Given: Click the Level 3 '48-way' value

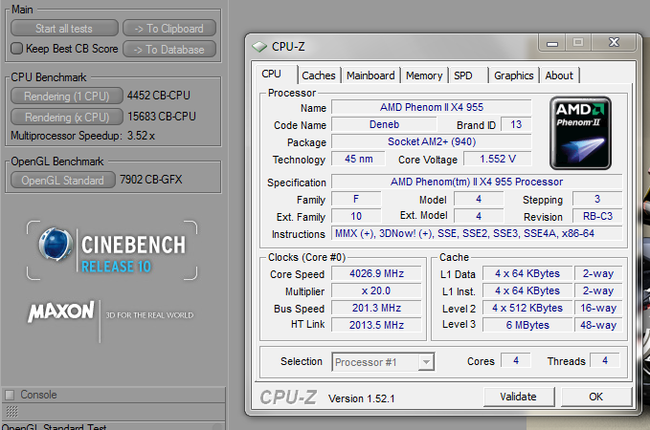Looking at the screenshot, I should [x=598, y=325].
